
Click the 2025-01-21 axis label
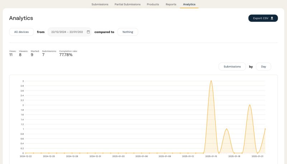pos(257,156)
